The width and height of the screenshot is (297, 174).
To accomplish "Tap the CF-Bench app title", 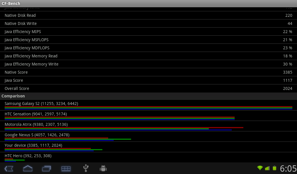I will 11,3.
